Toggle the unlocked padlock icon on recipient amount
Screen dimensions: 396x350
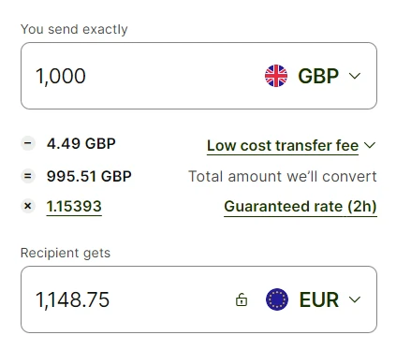click(242, 299)
